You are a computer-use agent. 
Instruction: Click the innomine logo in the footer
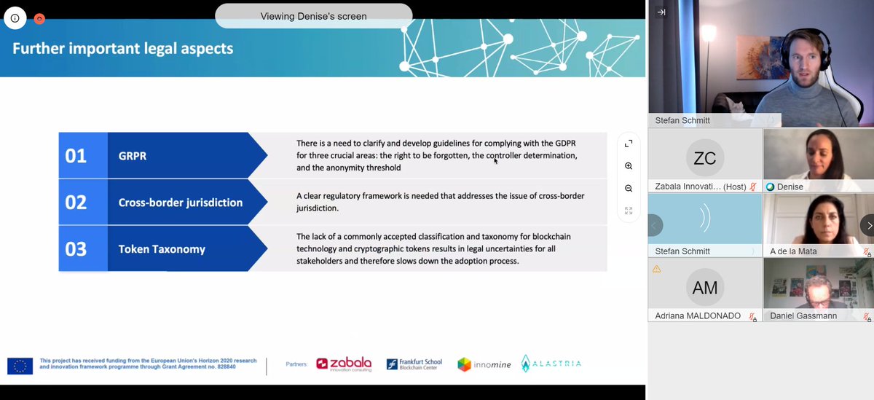484,364
